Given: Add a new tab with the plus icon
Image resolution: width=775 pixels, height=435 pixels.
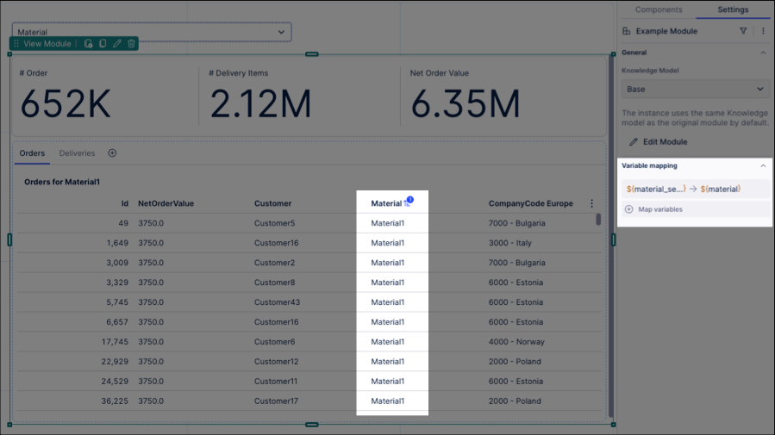Looking at the screenshot, I should click(112, 153).
